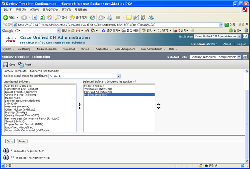Open the IE Tools menu (도구)
The image size is (250, 169).
point(66,10)
